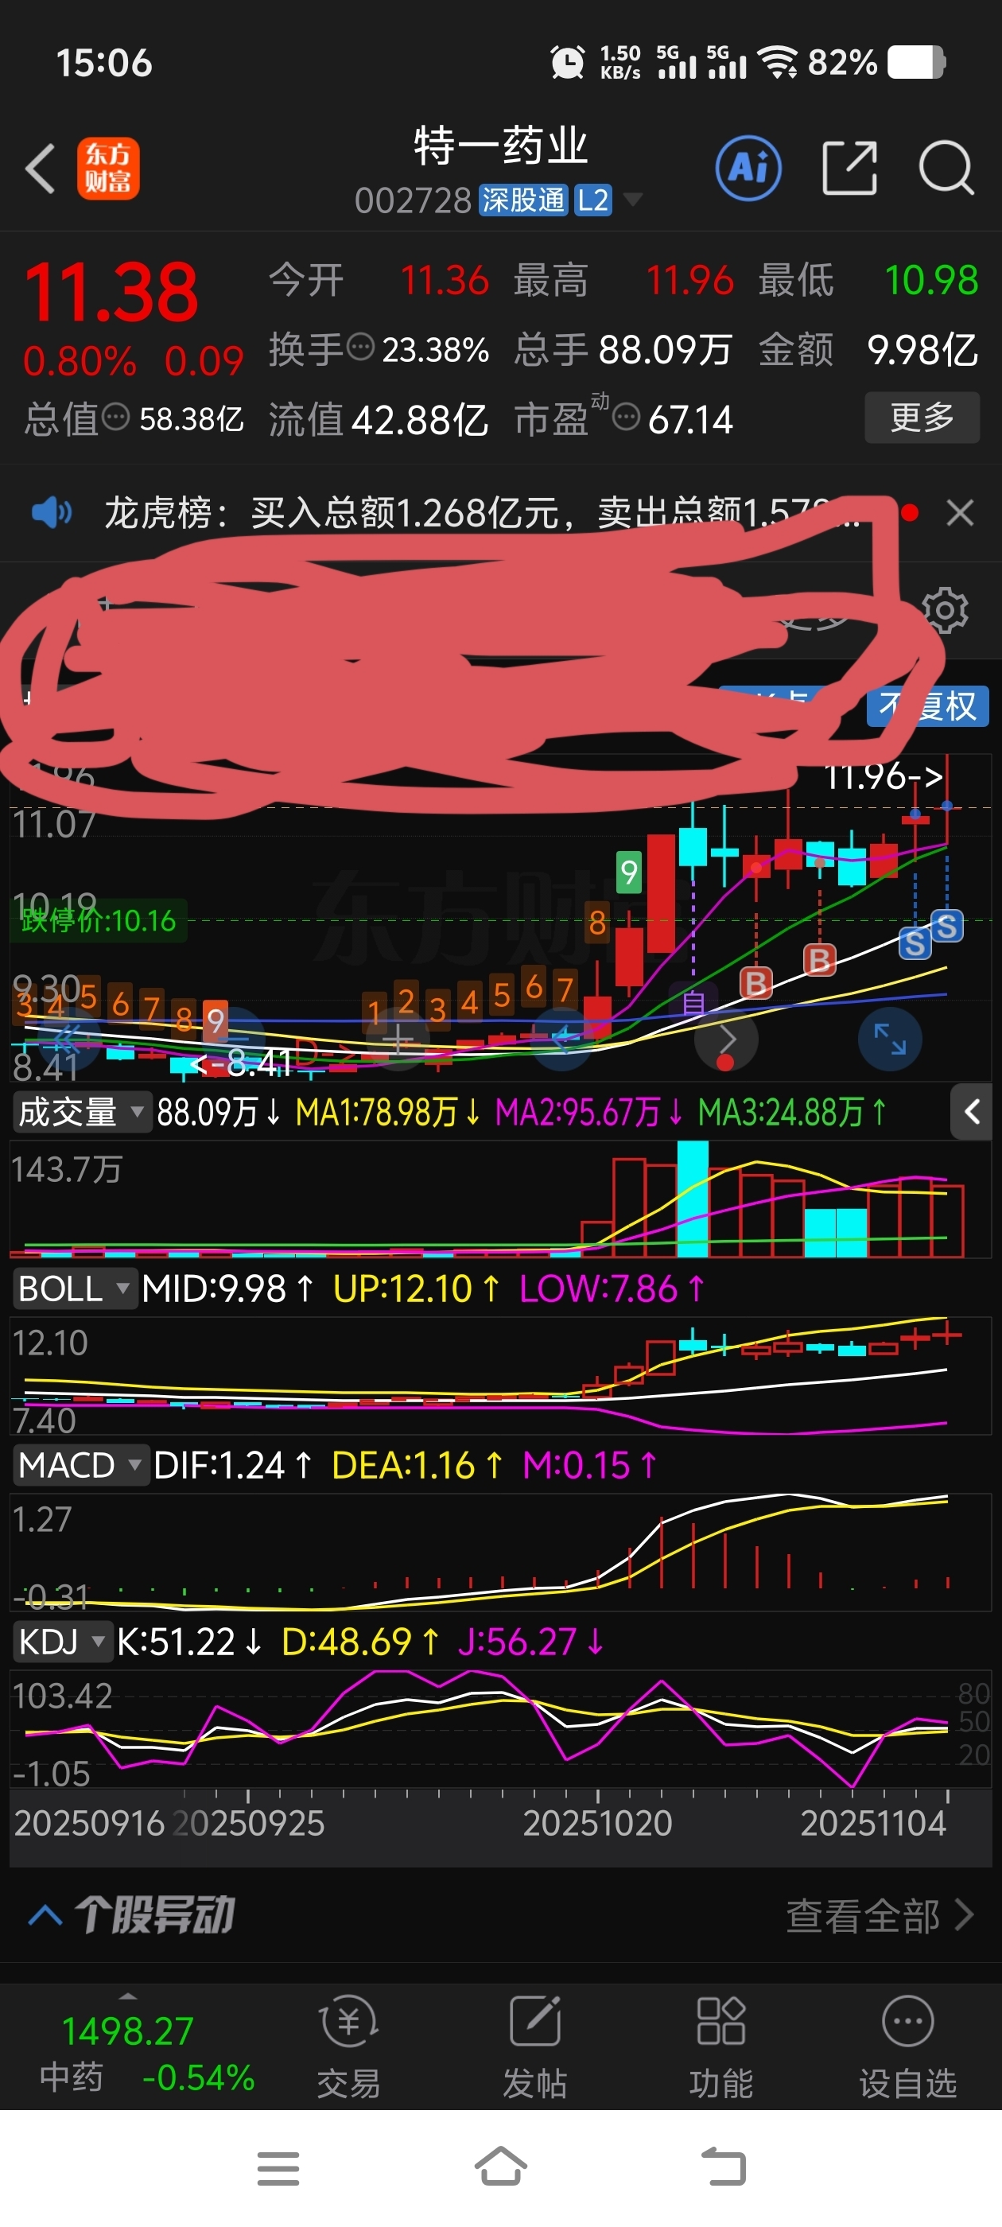Tap the upper-right red B buy marker
The image size is (1002, 2227).
(819, 960)
